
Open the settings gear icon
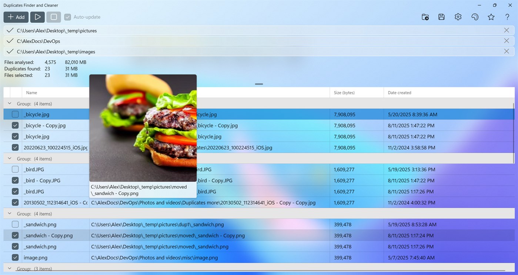458,17
